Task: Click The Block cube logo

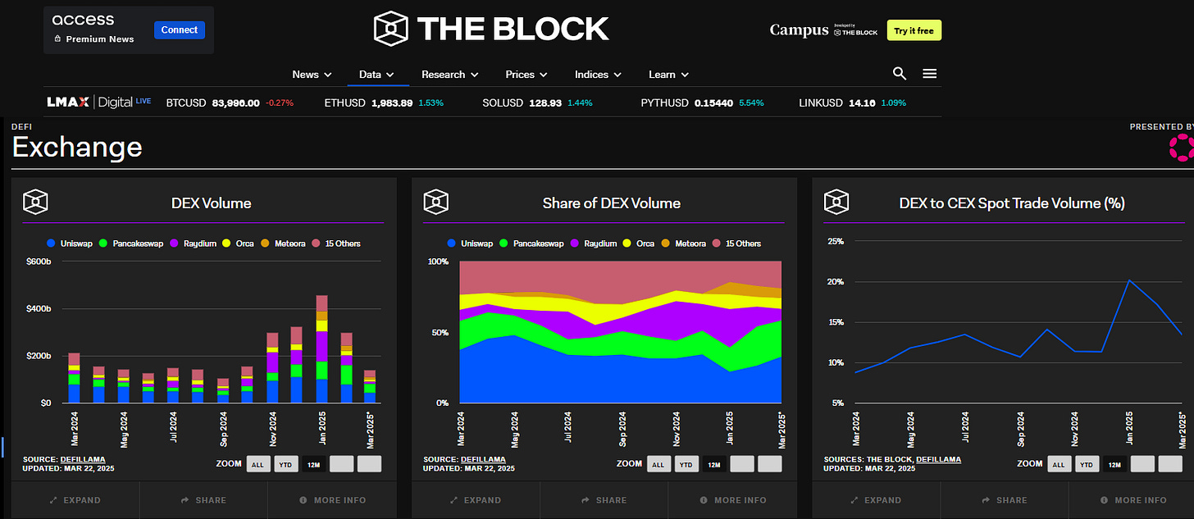Action: coord(390,29)
